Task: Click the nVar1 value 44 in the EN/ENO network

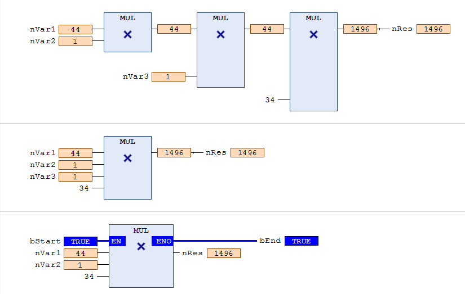Action: click(x=81, y=253)
